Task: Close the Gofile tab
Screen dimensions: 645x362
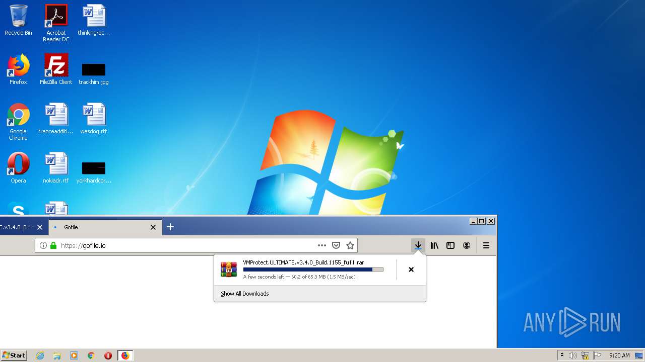Action: (x=153, y=227)
